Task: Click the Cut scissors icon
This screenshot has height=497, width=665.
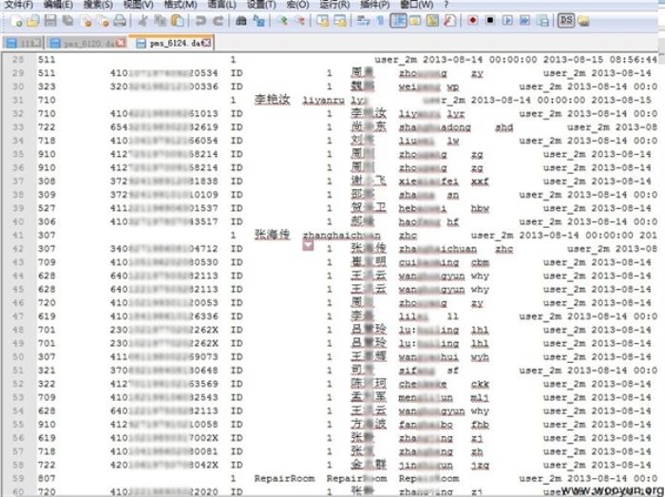Action: pyautogui.click(x=143, y=20)
